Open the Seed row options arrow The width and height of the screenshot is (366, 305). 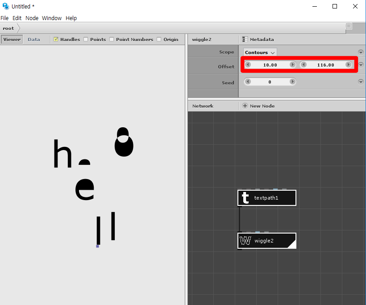pos(361,82)
